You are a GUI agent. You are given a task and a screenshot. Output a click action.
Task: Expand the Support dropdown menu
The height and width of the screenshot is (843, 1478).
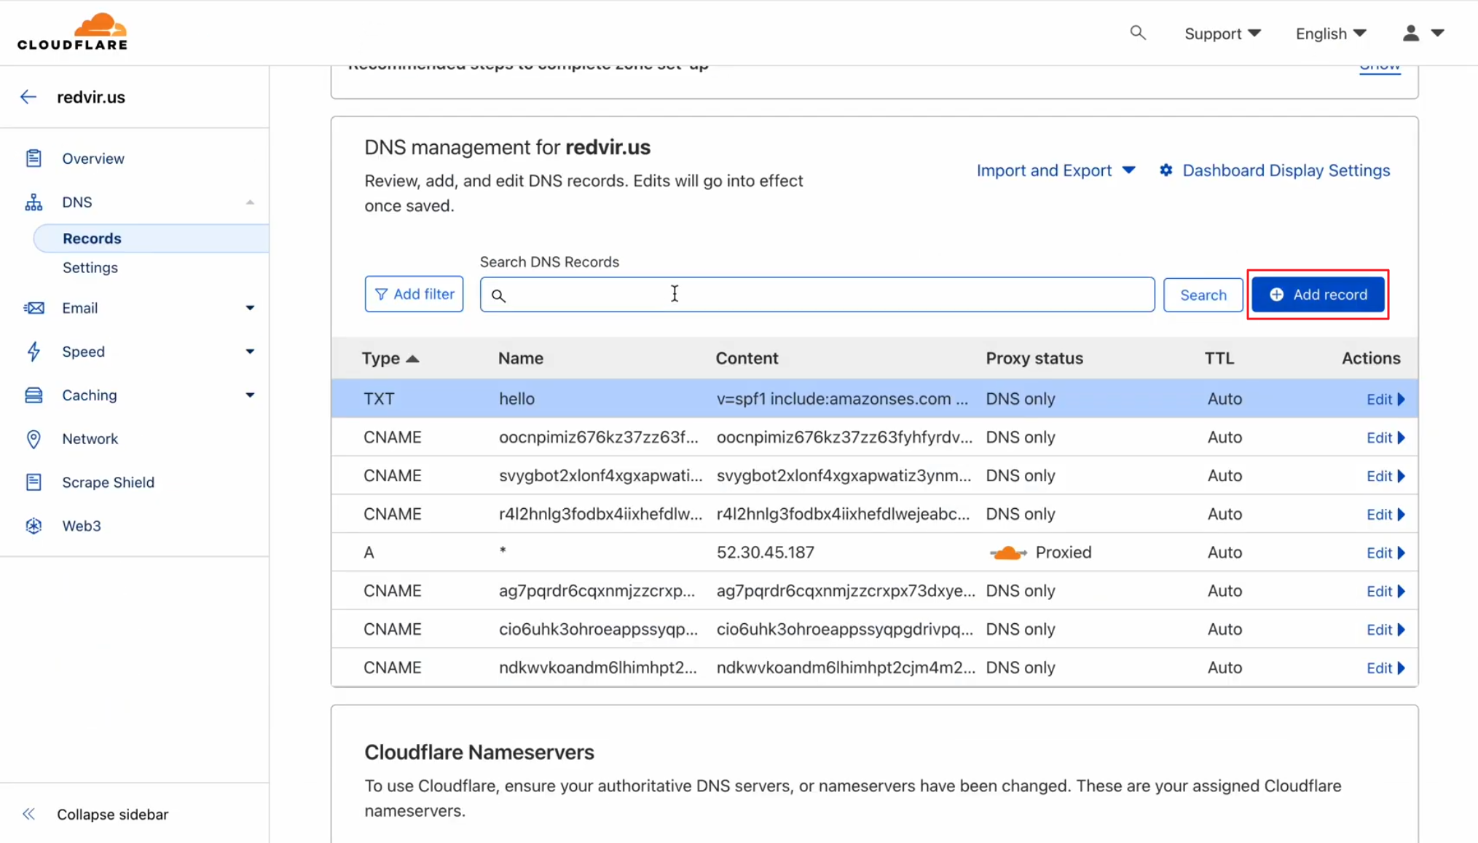tap(1222, 33)
